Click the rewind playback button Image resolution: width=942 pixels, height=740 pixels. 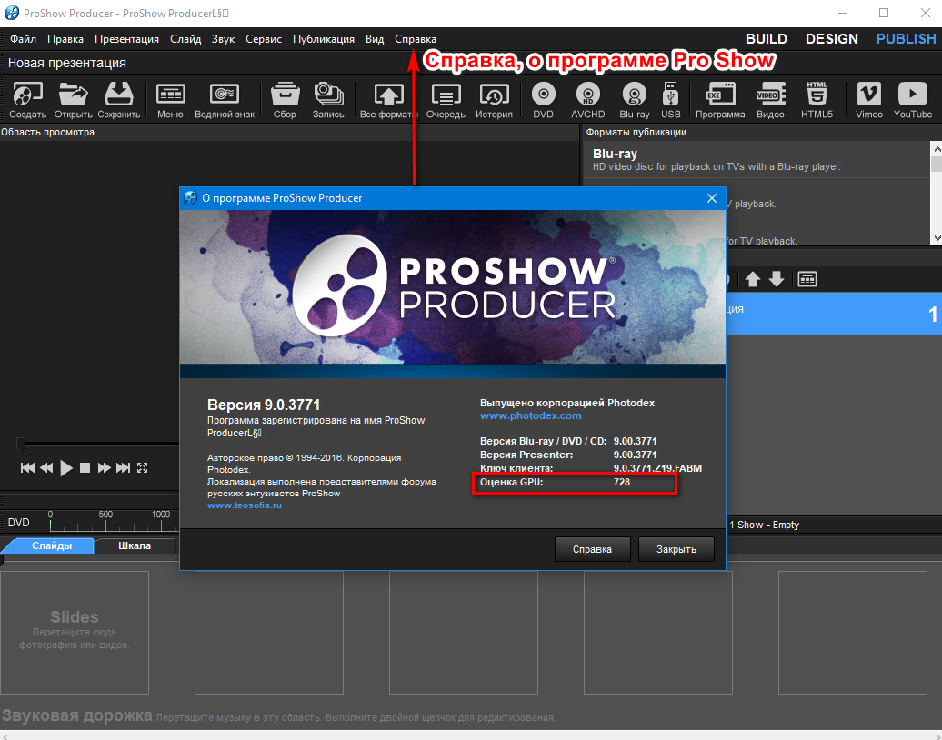click(x=46, y=467)
